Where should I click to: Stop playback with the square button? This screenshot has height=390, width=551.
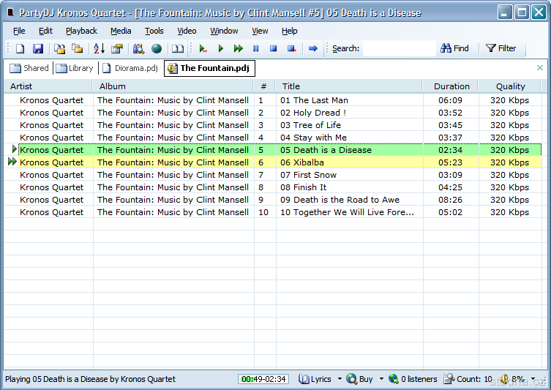273,49
